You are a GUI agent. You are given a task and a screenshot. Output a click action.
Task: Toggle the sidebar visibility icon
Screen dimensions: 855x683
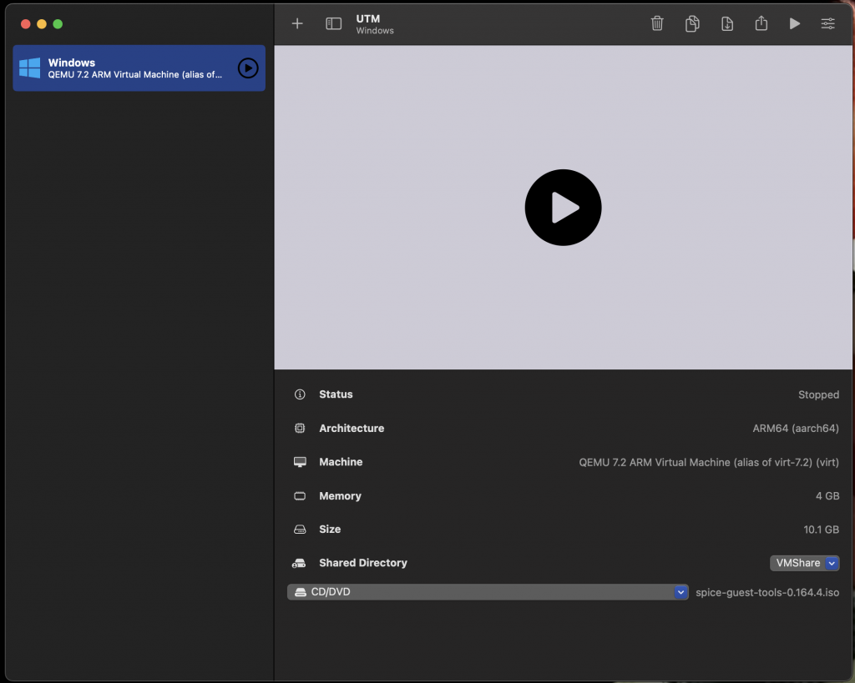pos(333,23)
